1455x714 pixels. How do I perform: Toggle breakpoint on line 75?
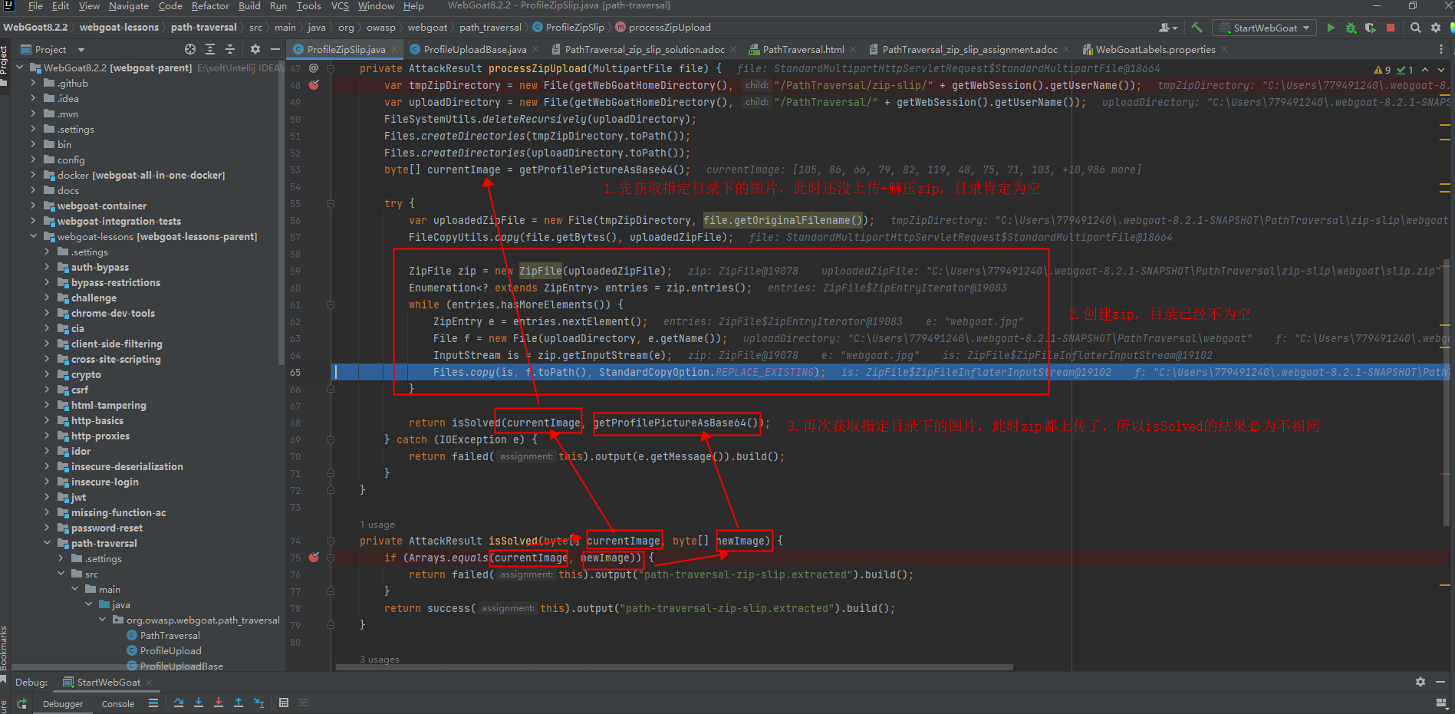[x=314, y=558]
